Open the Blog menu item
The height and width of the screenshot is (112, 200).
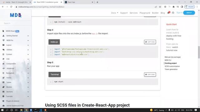coord(162,13)
